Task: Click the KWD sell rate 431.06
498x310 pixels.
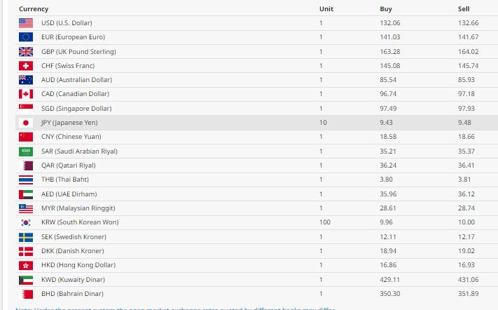Action: (x=468, y=280)
